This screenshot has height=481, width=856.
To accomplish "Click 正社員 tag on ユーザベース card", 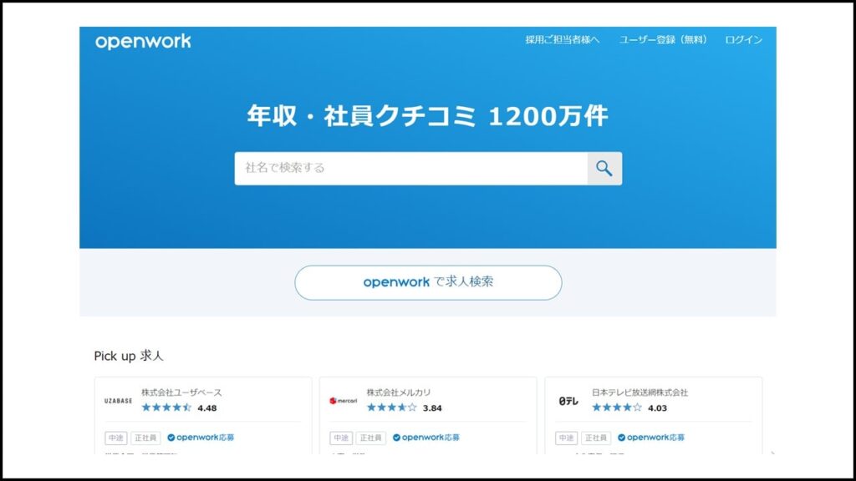I will (145, 438).
